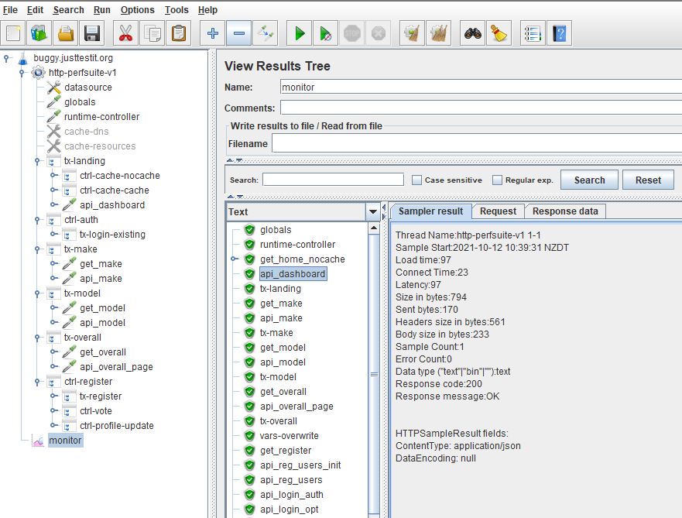Switch to the Request tab

coord(498,211)
